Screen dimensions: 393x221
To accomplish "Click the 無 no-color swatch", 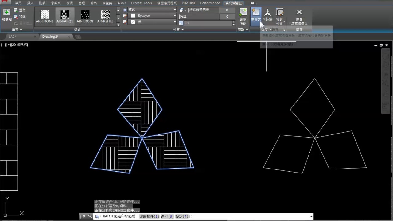I will point(133,22).
